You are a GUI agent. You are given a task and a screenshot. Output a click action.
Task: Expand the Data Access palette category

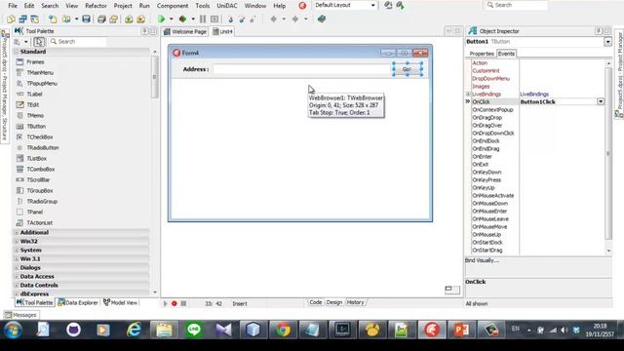[x=17, y=276]
